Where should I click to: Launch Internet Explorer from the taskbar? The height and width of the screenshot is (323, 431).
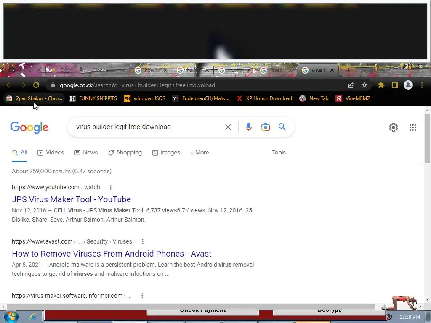(33, 317)
